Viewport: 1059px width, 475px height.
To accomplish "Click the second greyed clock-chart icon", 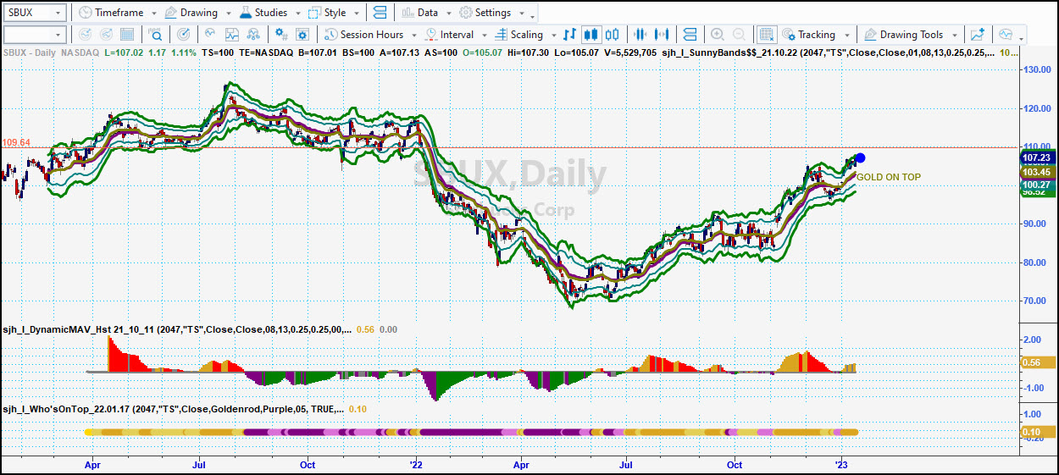I will point(106,35).
